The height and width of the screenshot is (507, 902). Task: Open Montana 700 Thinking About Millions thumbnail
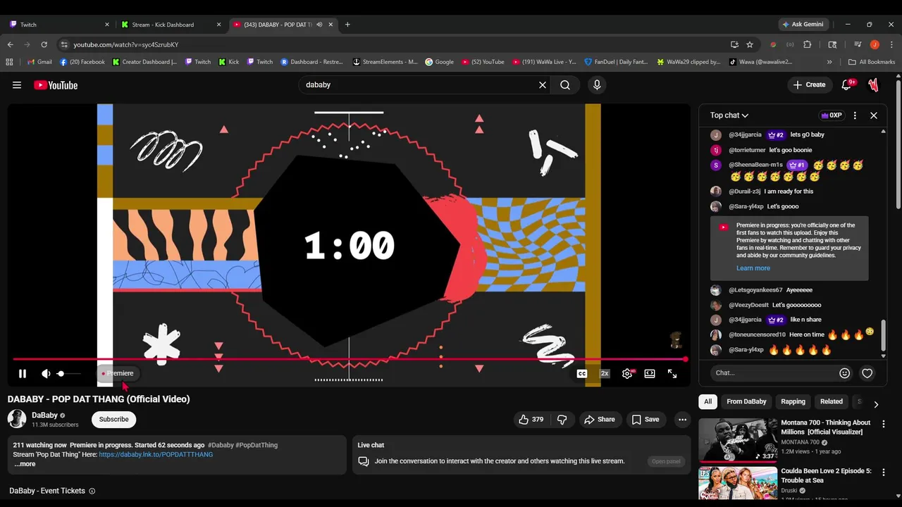pyautogui.click(x=738, y=440)
